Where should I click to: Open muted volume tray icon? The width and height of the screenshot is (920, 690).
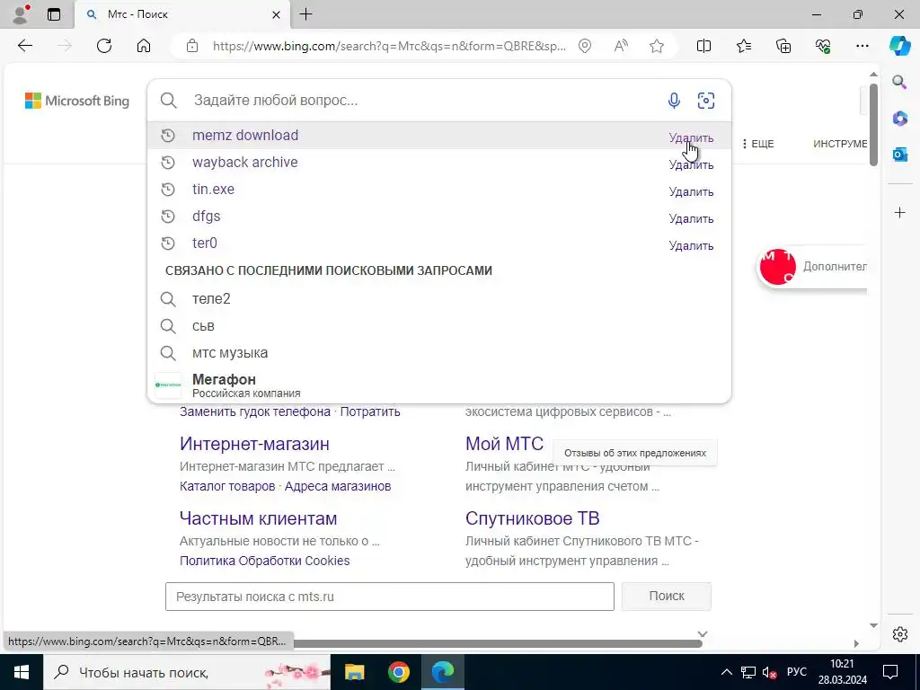(x=769, y=672)
